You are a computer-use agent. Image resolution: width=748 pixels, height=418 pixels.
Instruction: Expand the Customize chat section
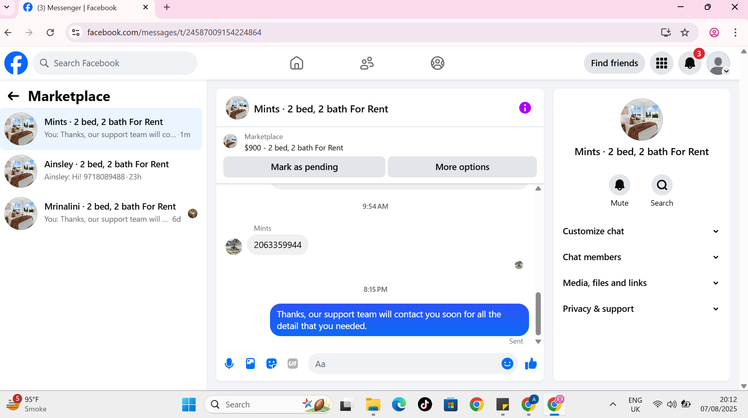(641, 231)
